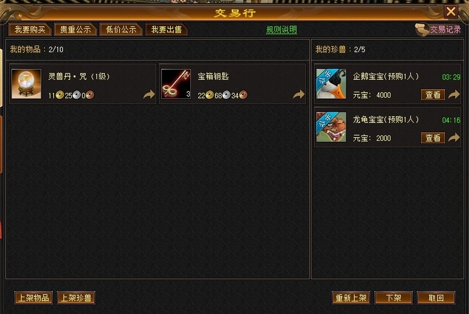Click the 宝箱钥匙 red key item icon
This screenshot has width=469, height=314.
click(176, 84)
